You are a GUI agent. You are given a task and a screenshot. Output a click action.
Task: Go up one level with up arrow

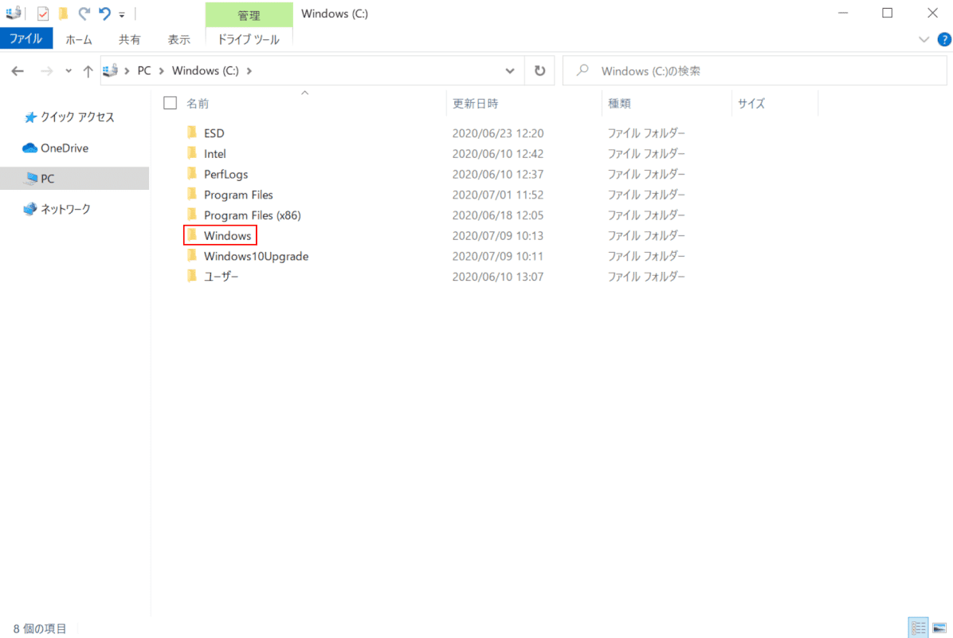tap(88, 71)
